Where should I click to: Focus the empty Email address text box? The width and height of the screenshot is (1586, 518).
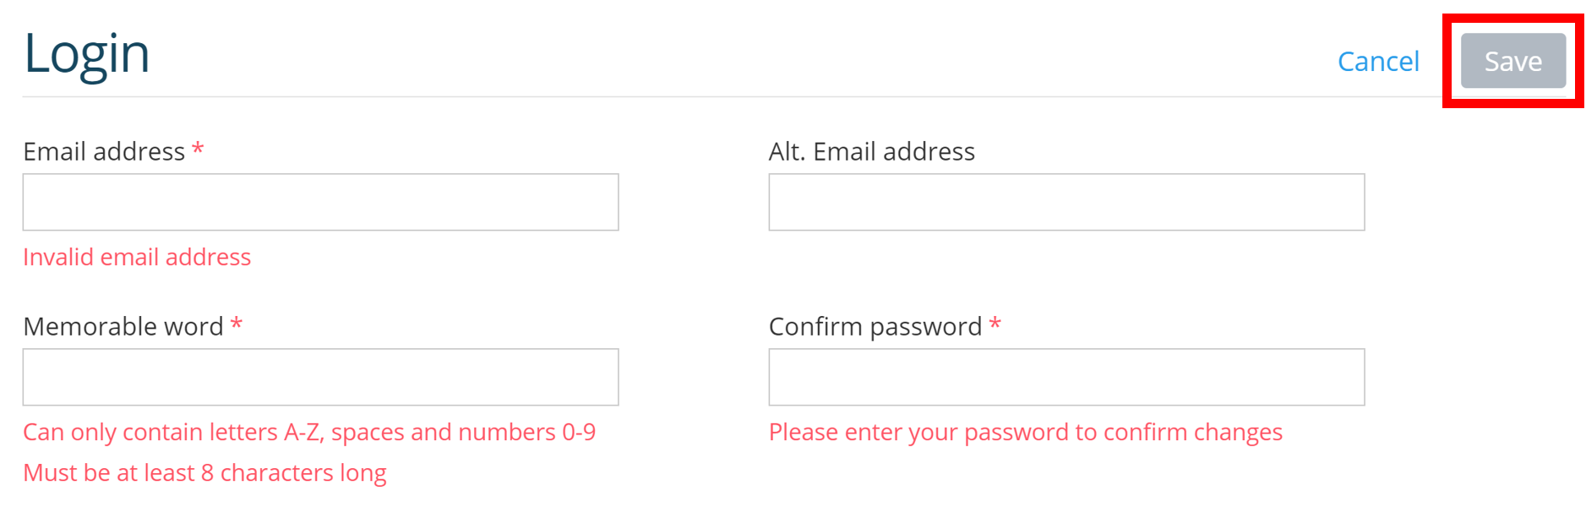[x=319, y=201]
